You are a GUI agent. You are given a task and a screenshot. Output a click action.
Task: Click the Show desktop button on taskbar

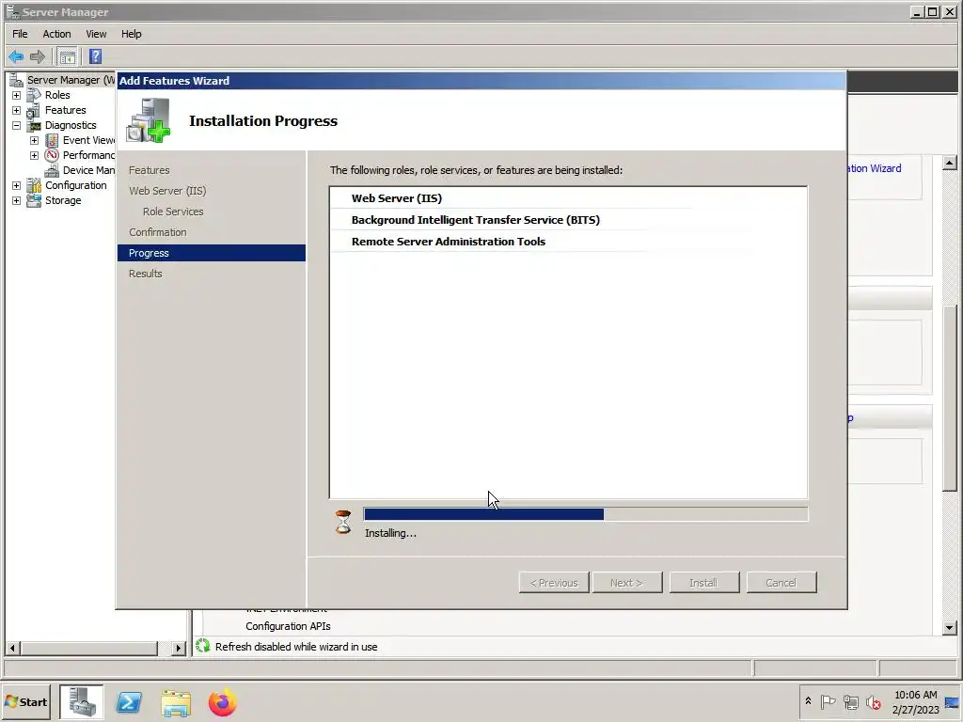click(953, 702)
